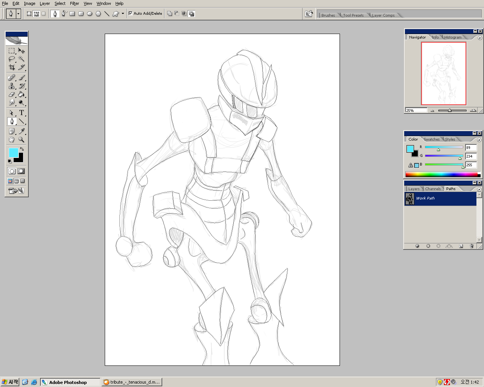
Task: Uncheck the Auto Add/Delete checkbox
Action: pos(130,13)
